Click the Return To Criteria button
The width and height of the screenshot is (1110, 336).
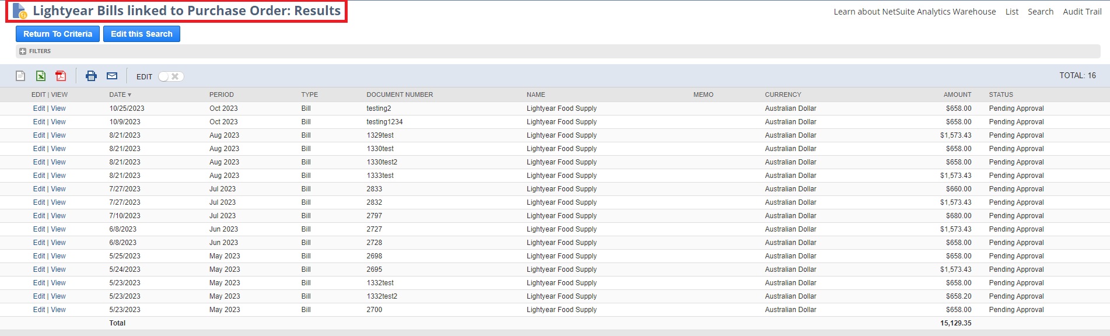coord(58,34)
